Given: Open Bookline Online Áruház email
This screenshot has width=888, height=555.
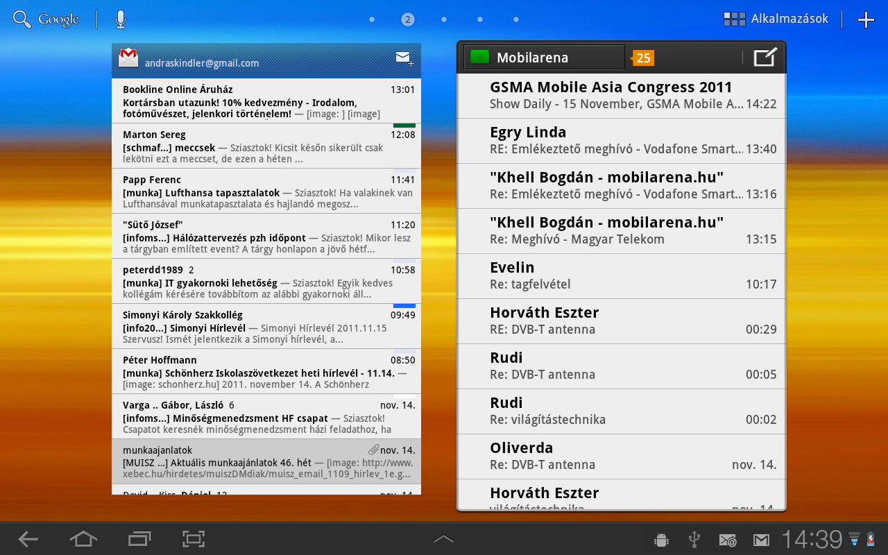Looking at the screenshot, I should click(x=266, y=101).
